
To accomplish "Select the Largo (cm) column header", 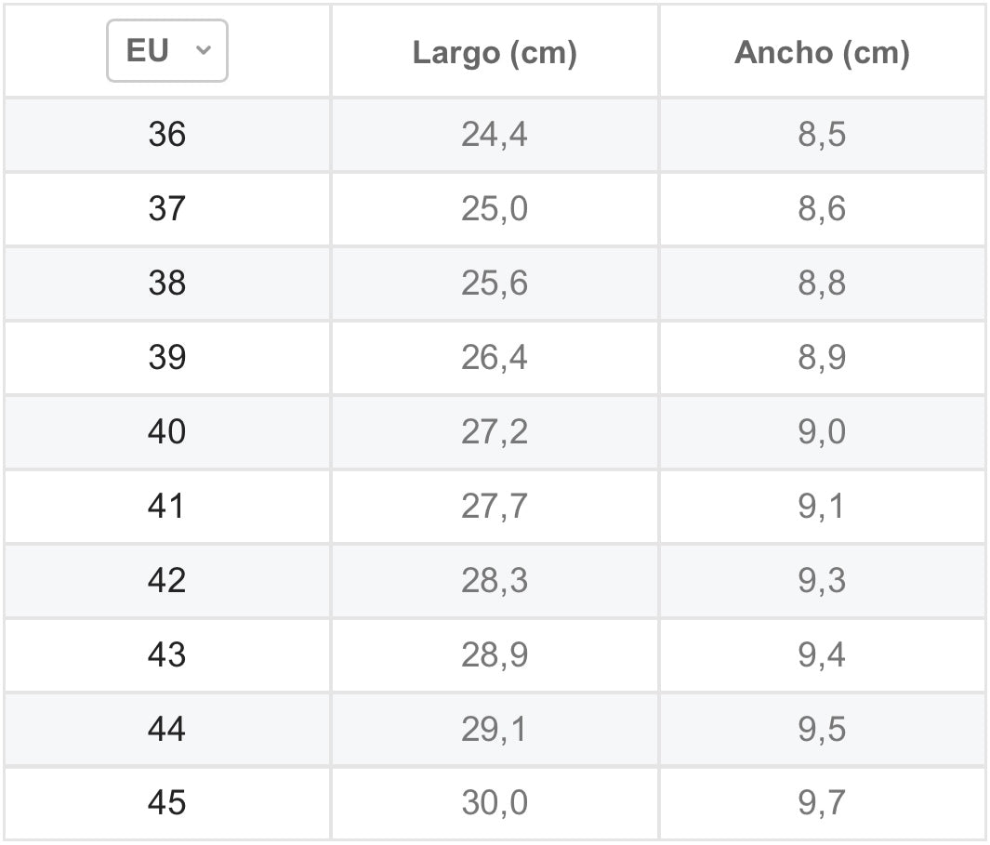I will tap(495, 52).
